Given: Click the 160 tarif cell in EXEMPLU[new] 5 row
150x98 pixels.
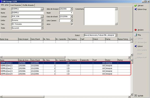Looking at the screenshot, I should coord(99,74).
